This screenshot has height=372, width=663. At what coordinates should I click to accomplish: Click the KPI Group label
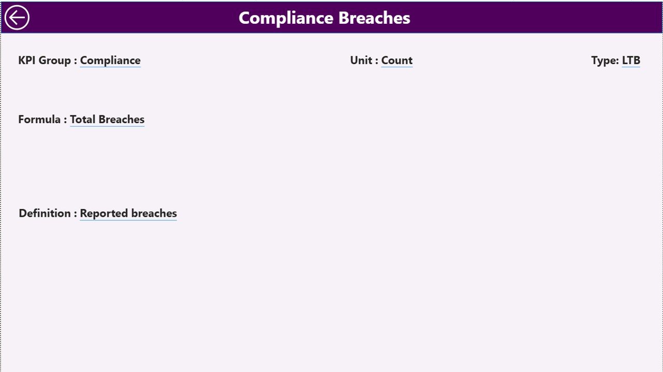(46, 61)
